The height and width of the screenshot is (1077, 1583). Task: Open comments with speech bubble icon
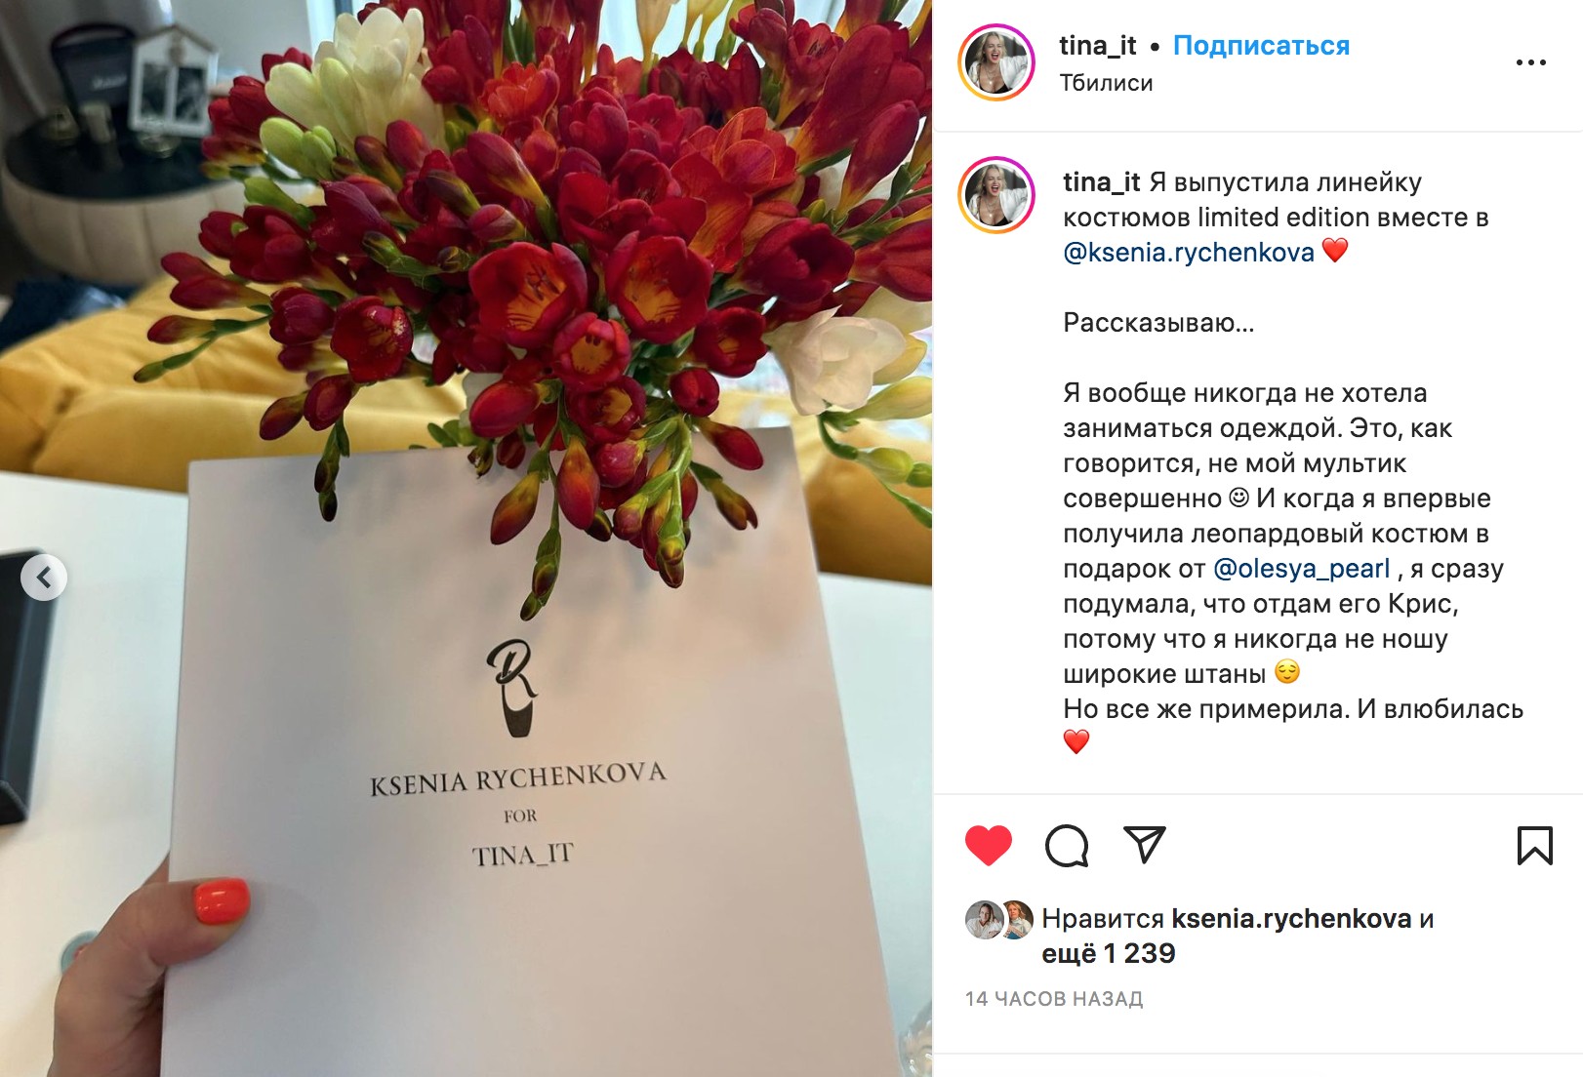[1067, 846]
